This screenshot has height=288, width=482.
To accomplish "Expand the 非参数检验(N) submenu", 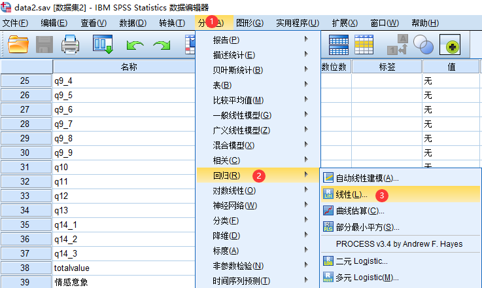I will (x=258, y=266).
